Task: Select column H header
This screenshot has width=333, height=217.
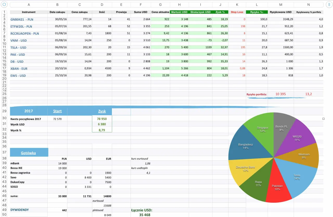Action: pyautogui.click(x=179, y=5)
